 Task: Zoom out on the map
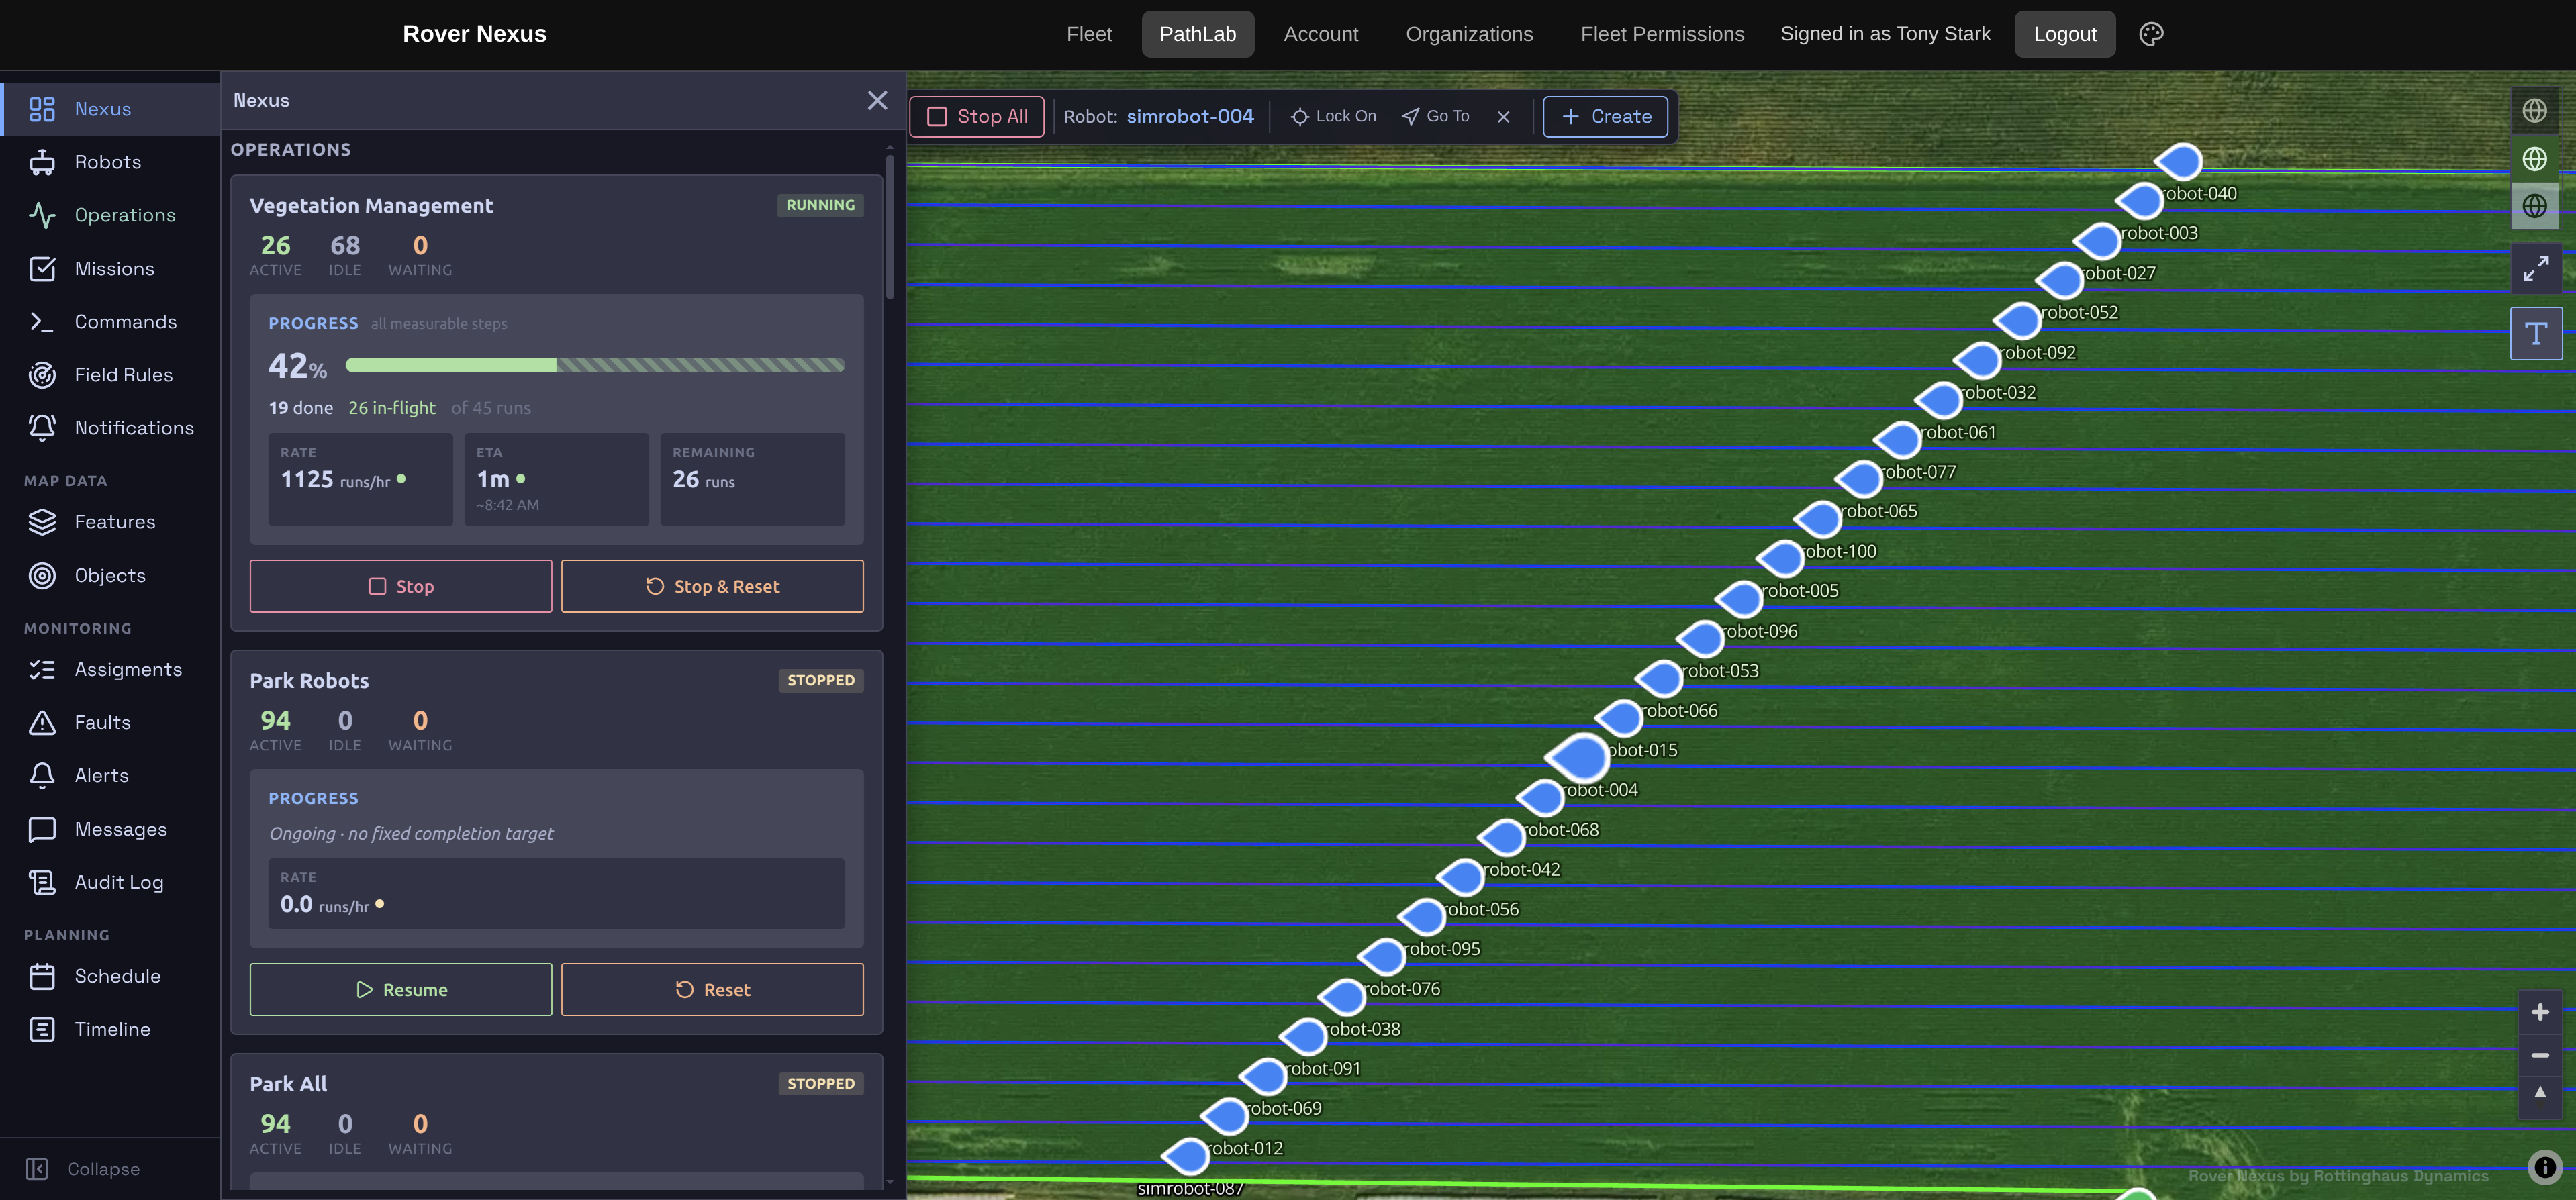tap(2539, 1055)
